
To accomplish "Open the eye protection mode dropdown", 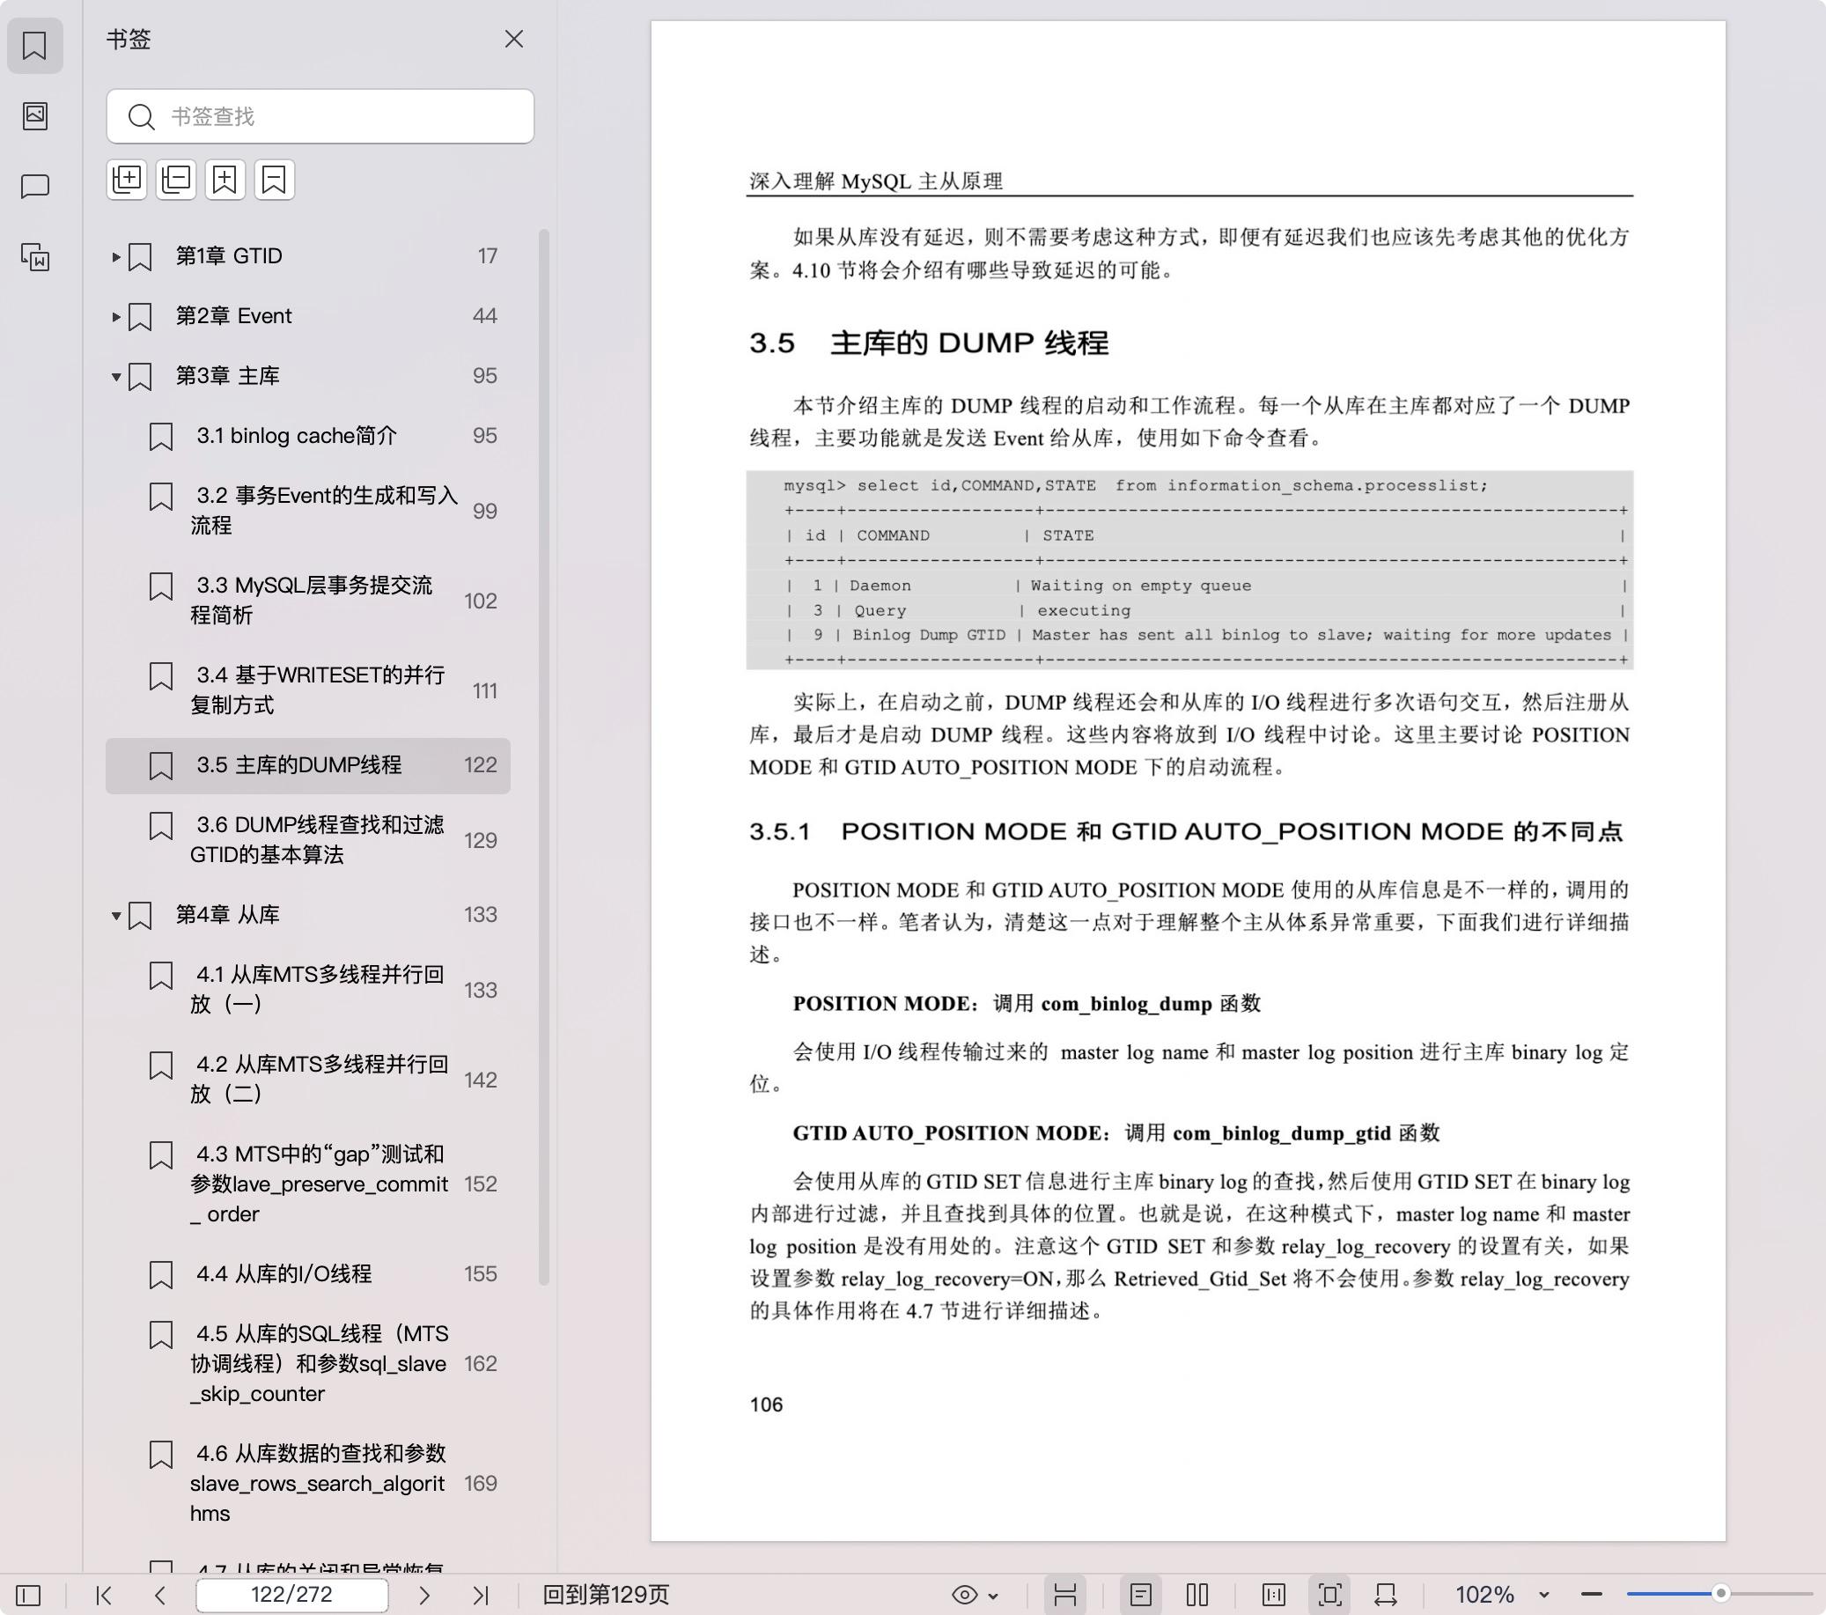I will pos(976,1595).
